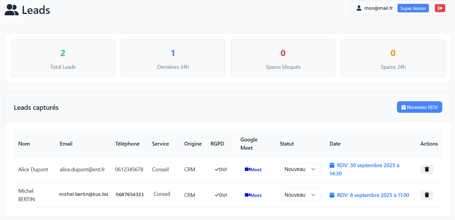Open RDV link dated 8 septembre 2025
Viewport: 455px width, 220px height.
(x=373, y=195)
